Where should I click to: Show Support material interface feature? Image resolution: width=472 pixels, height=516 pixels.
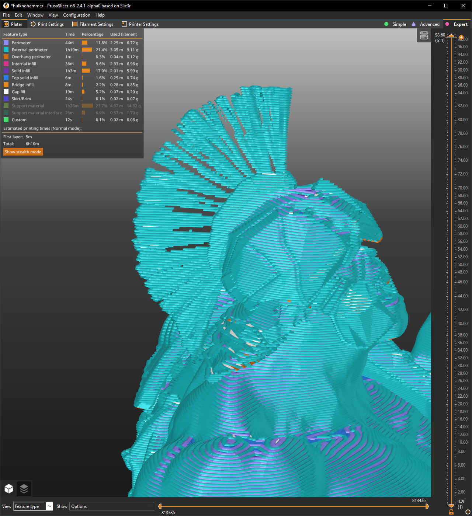(72, 113)
